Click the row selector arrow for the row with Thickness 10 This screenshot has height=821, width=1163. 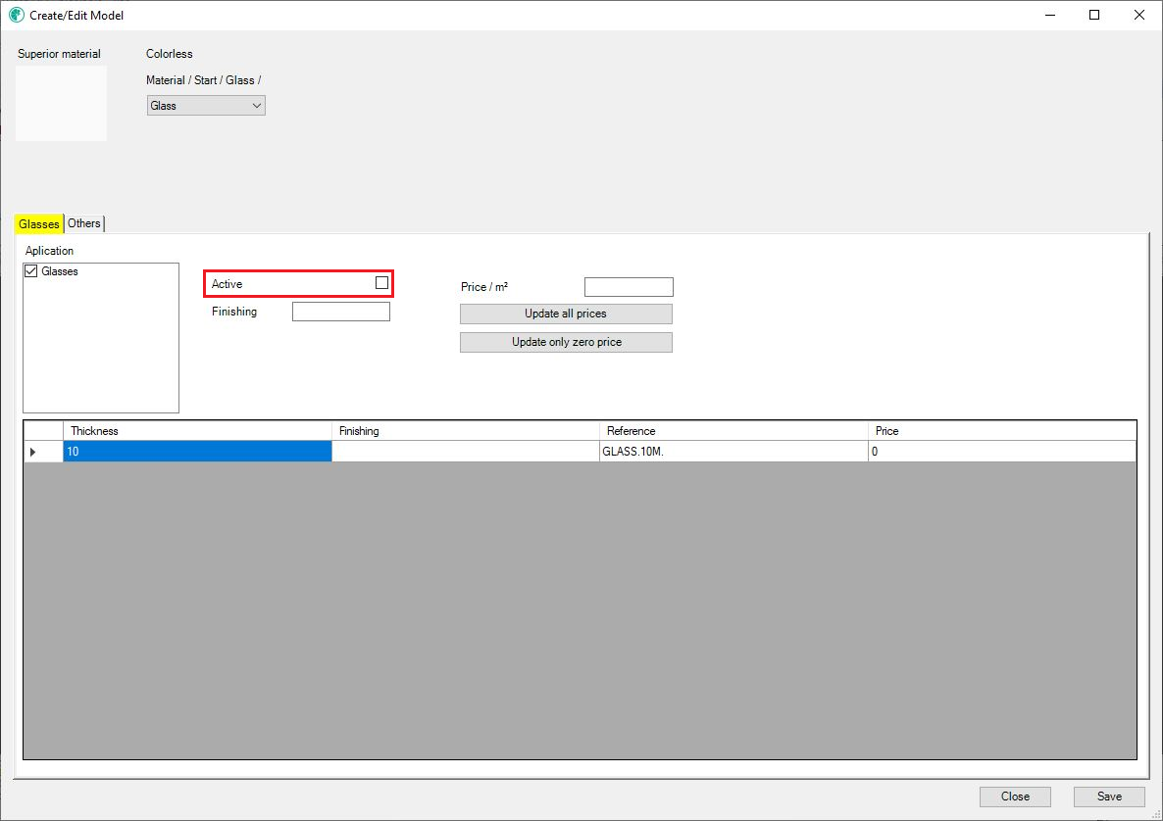pos(43,452)
